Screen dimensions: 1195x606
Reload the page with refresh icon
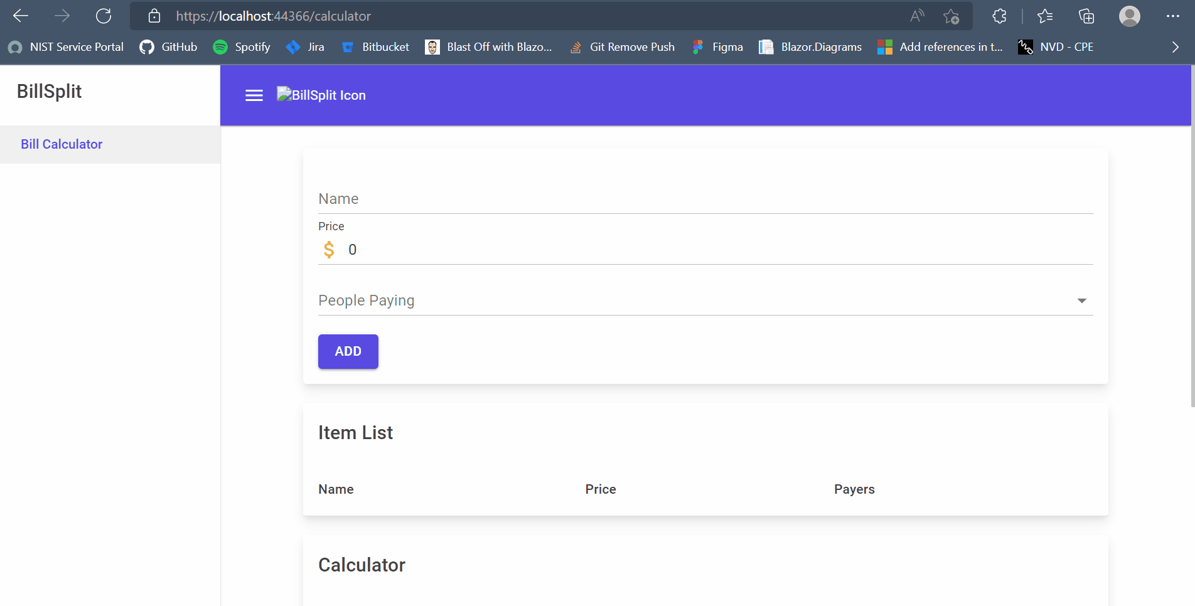point(104,16)
